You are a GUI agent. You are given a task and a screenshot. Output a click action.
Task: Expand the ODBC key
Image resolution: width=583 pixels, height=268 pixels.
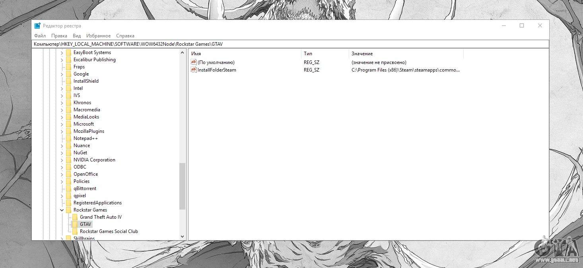pyautogui.click(x=62, y=167)
